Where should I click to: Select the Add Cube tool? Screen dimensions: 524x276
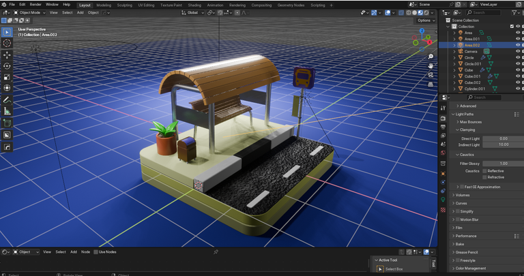click(8, 123)
